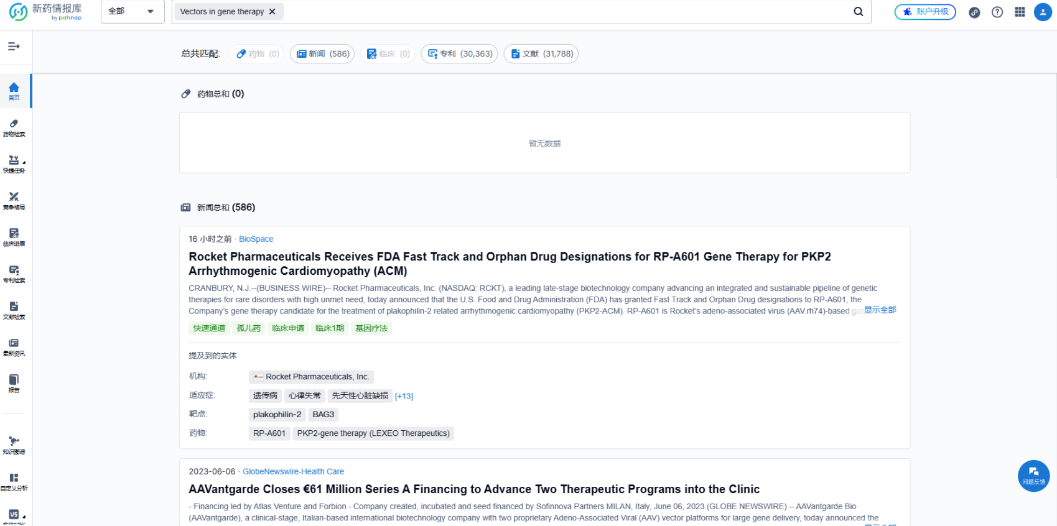1057x526 pixels.
Task: Open 自定义分析 in the sidebar
Action: click(x=14, y=482)
